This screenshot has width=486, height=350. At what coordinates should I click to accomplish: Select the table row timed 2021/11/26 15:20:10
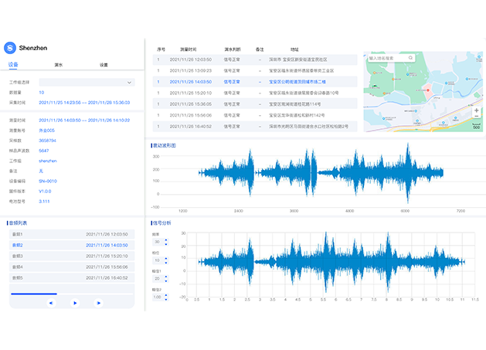coord(255,92)
